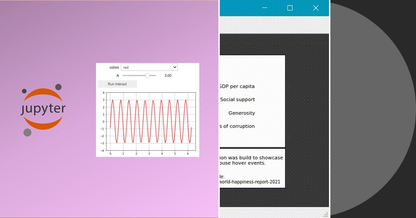Click the chevron on the red color selector

coord(174,67)
